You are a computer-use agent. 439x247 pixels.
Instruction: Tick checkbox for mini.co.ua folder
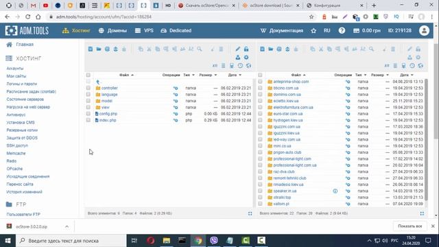(260, 146)
